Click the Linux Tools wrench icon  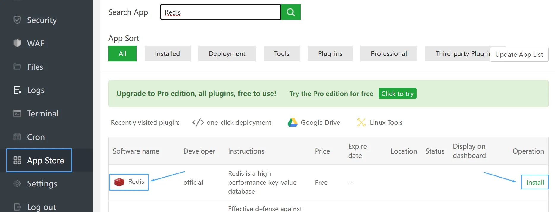point(361,122)
